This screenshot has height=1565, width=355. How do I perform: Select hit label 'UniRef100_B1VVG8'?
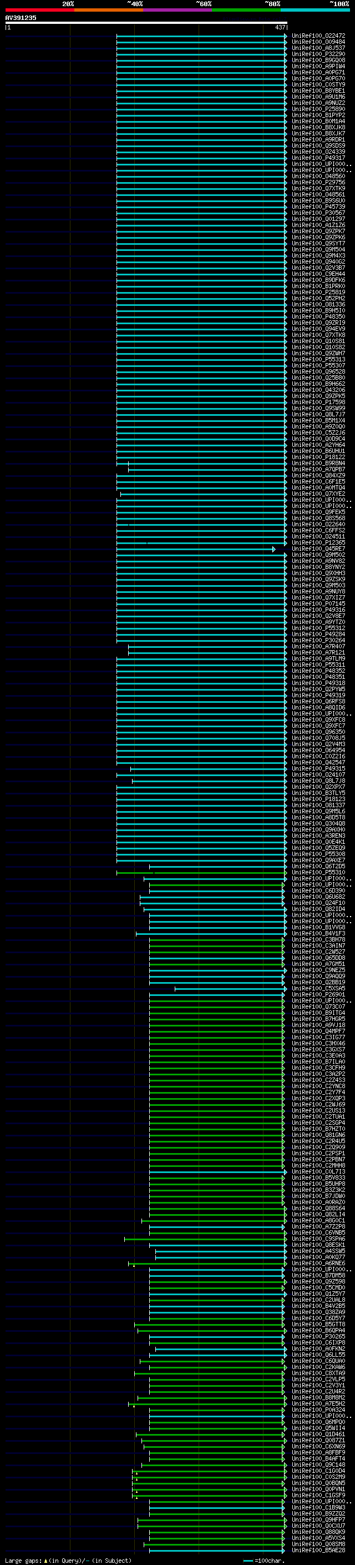[x=318, y=927]
